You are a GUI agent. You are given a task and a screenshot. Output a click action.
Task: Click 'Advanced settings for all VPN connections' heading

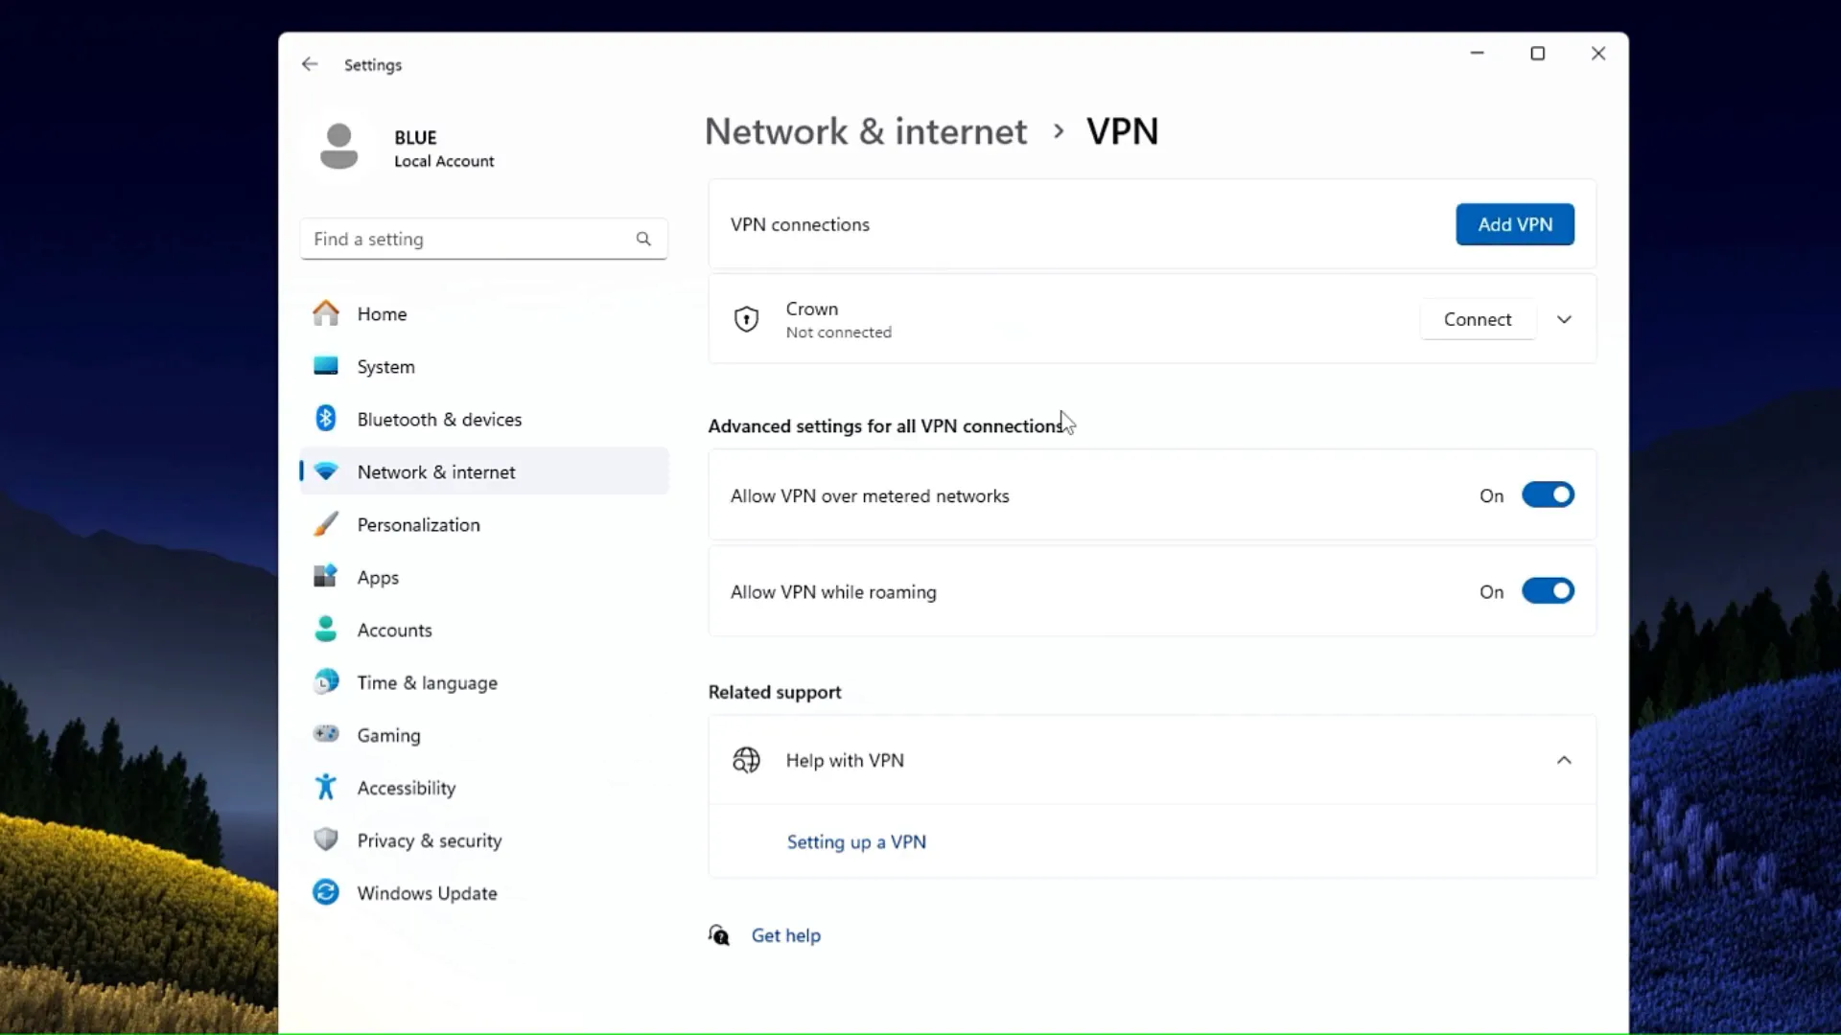886,425
